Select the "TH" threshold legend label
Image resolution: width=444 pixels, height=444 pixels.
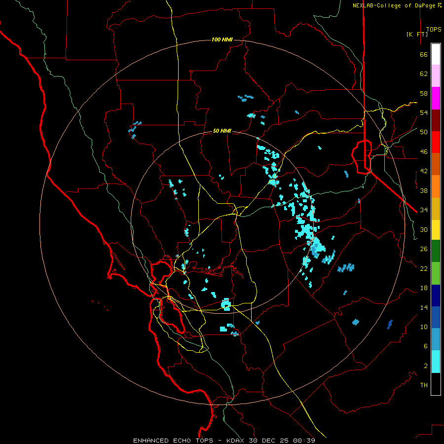pos(424,385)
